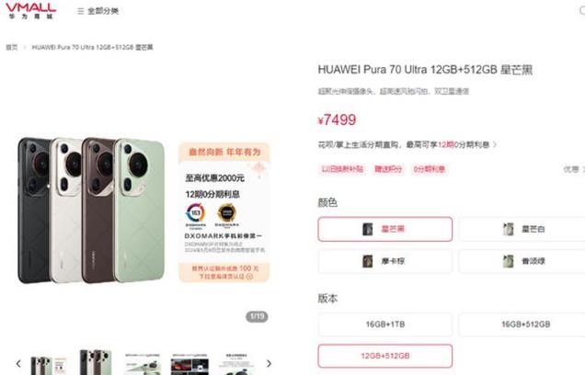Go to 首页 breadcrumb link
The width and height of the screenshot is (585, 375).
click(x=12, y=48)
